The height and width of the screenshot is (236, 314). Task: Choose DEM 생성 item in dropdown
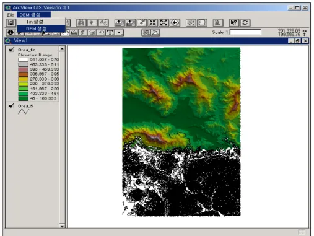tap(41, 28)
